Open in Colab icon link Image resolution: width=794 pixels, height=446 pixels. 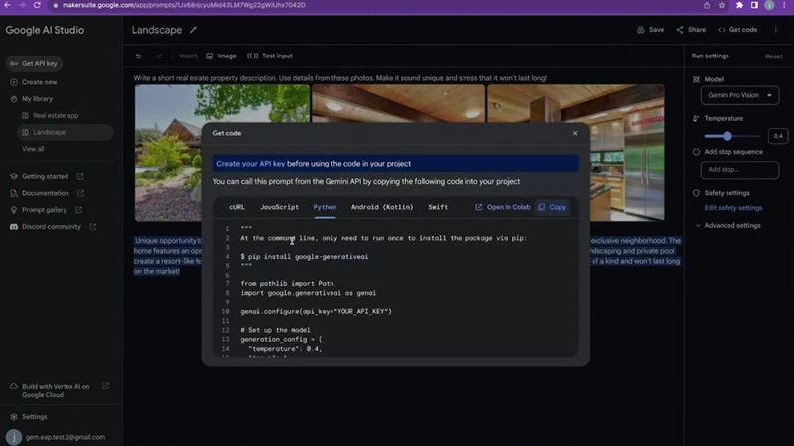(x=479, y=207)
